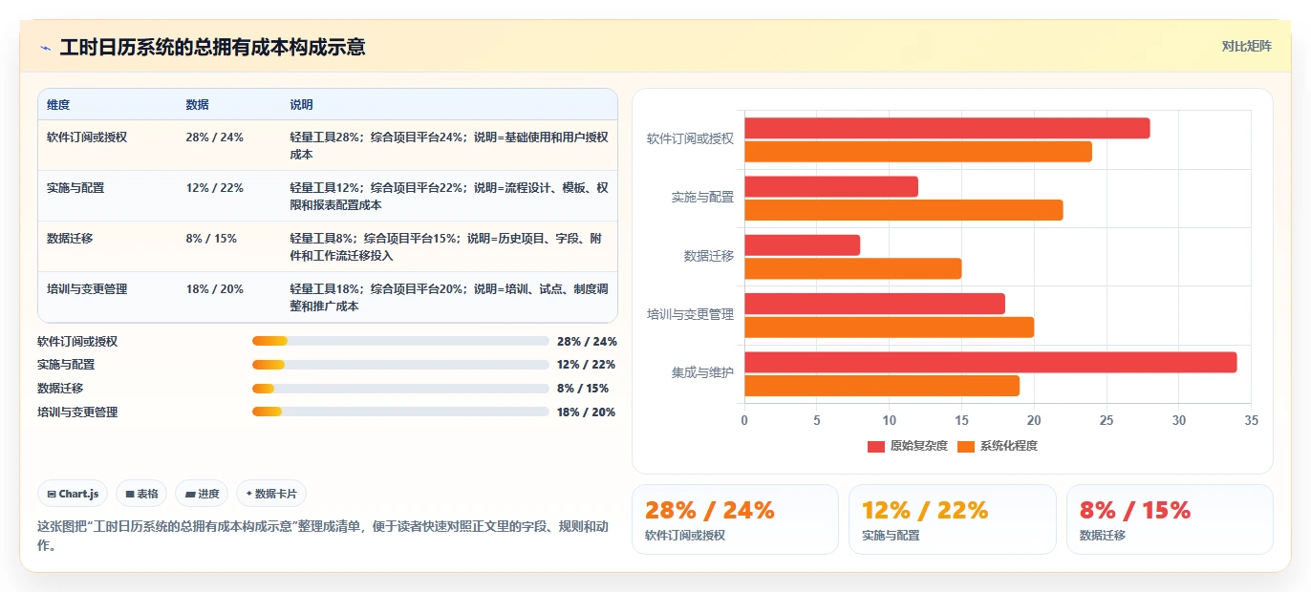Click the 8% / 15% 数据迁移 data card
Image resolution: width=1311 pixels, height=592 pixels.
click(x=1170, y=519)
